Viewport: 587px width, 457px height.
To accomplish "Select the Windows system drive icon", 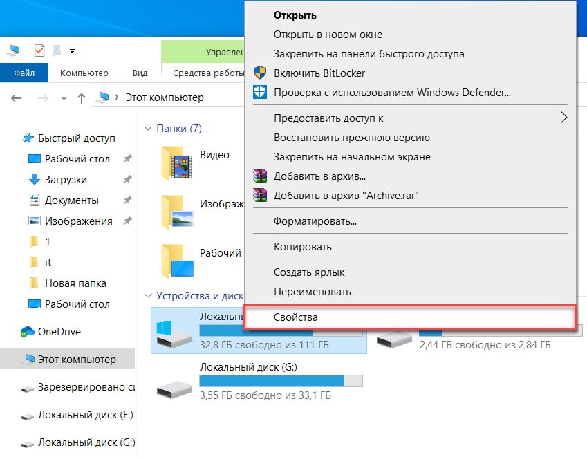I will point(174,334).
